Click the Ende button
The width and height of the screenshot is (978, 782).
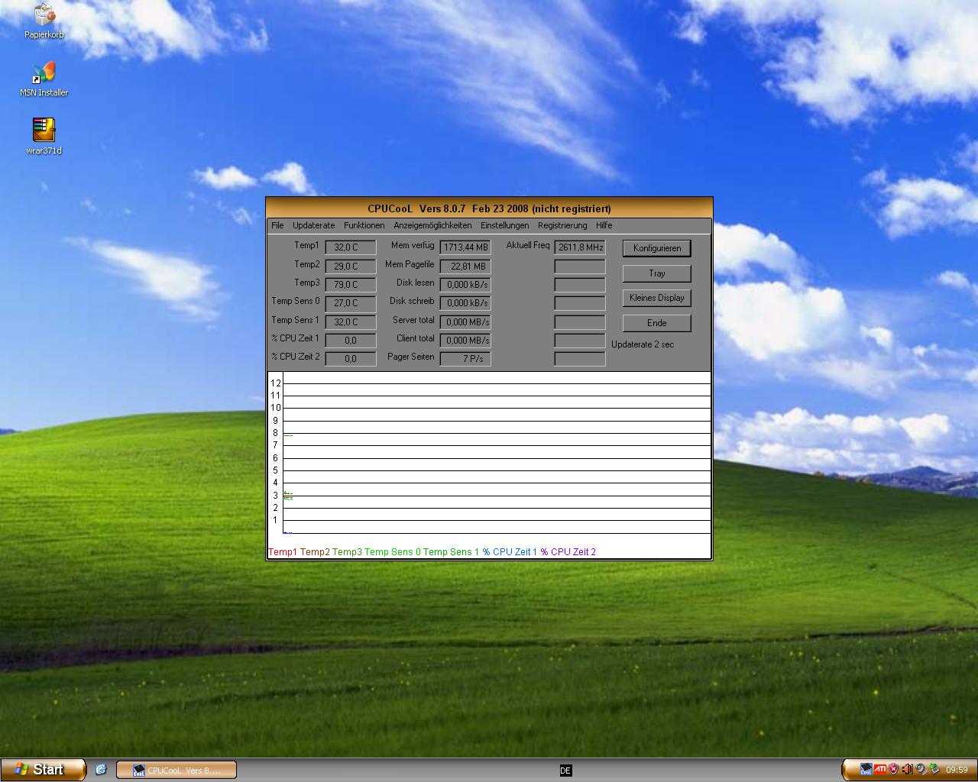tap(657, 323)
